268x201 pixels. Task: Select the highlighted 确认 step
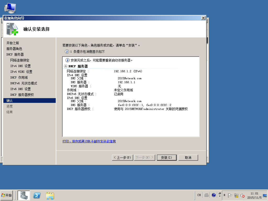pyautogui.click(x=30, y=100)
